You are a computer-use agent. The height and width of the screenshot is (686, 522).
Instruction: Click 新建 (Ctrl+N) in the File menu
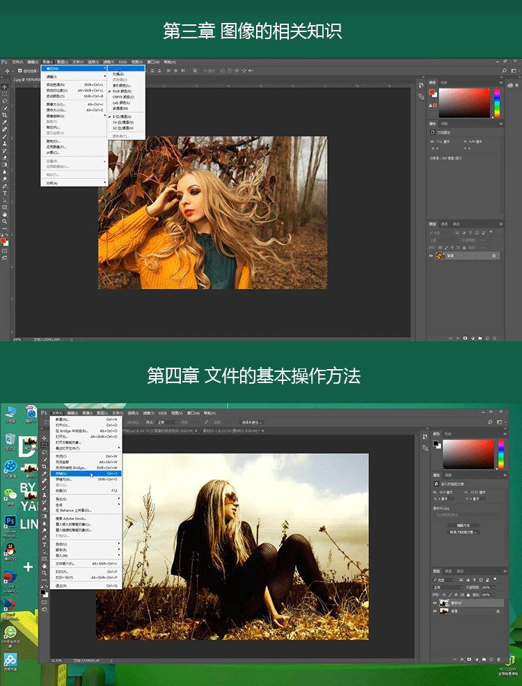click(86, 419)
